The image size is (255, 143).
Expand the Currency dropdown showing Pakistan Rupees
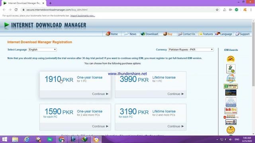click(x=191, y=50)
